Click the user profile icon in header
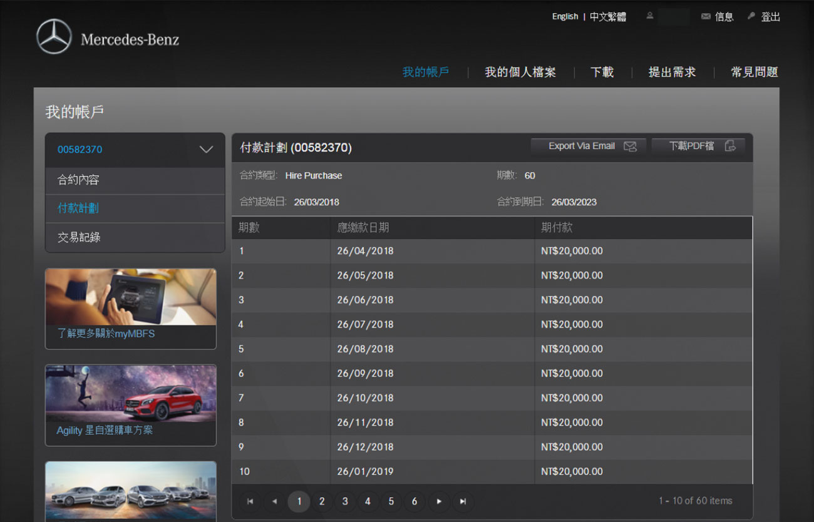 pyautogui.click(x=650, y=16)
